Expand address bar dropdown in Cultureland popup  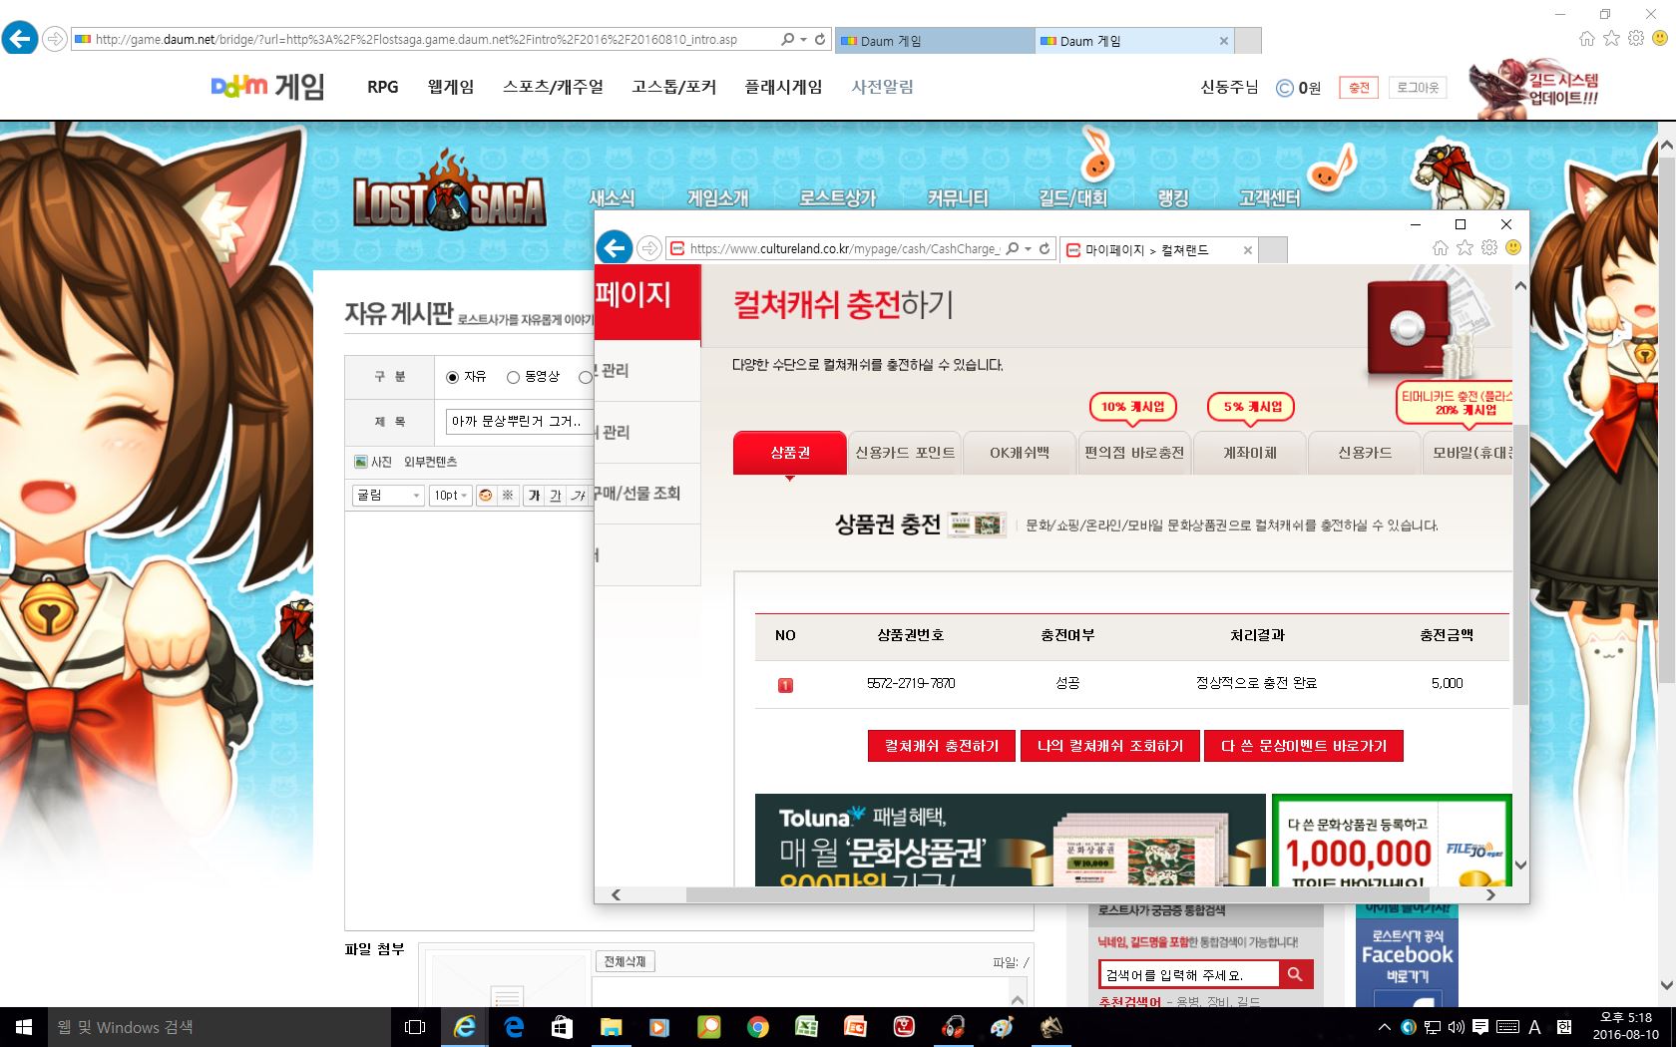1029,248
